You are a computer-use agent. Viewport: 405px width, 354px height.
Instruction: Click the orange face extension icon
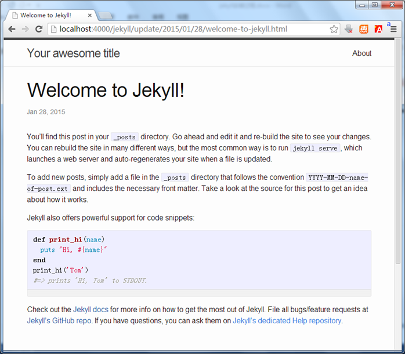[364, 29]
